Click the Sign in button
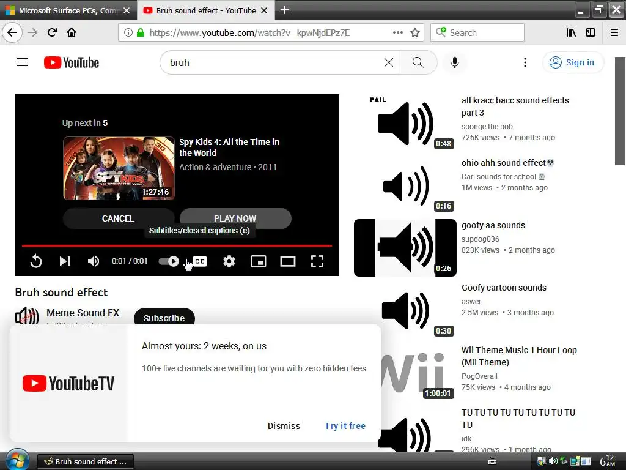This screenshot has height=470, width=626. [x=572, y=62]
